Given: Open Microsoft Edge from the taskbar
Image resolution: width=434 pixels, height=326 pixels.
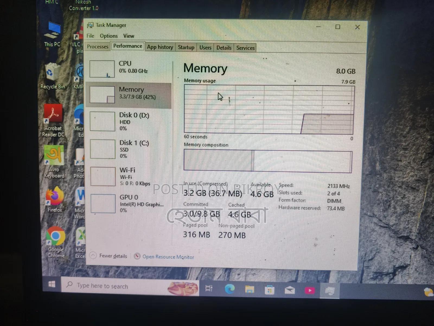Looking at the screenshot, I should [229, 289].
